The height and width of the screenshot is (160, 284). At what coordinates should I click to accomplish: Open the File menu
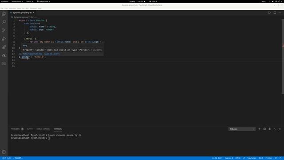tap(2, 8)
